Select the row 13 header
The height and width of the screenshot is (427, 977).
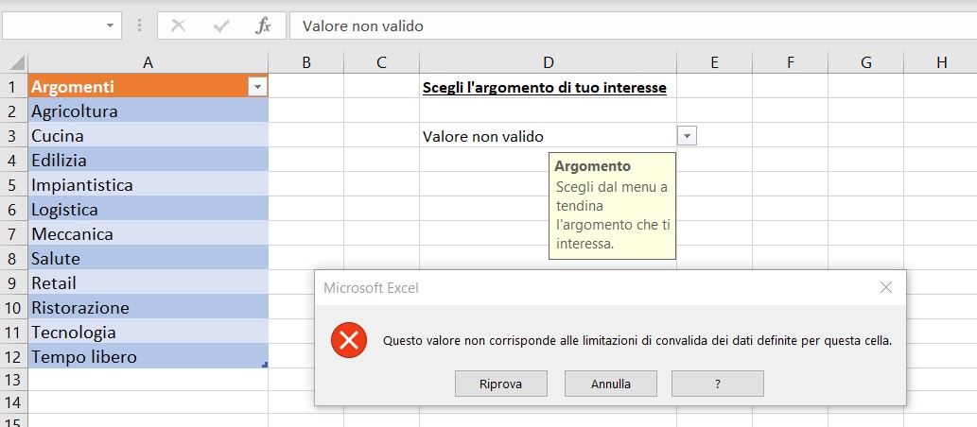[x=14, y=380]
